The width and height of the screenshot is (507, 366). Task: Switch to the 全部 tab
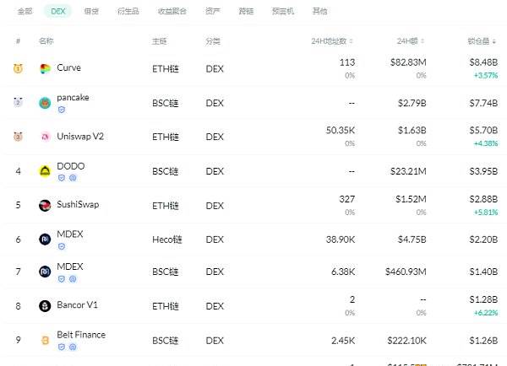click(25, 11)
